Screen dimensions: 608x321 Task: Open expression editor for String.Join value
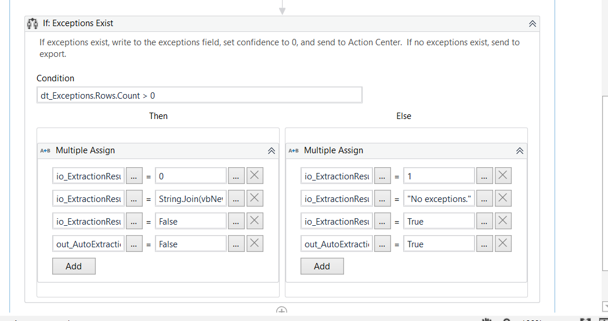click(236, 199)
